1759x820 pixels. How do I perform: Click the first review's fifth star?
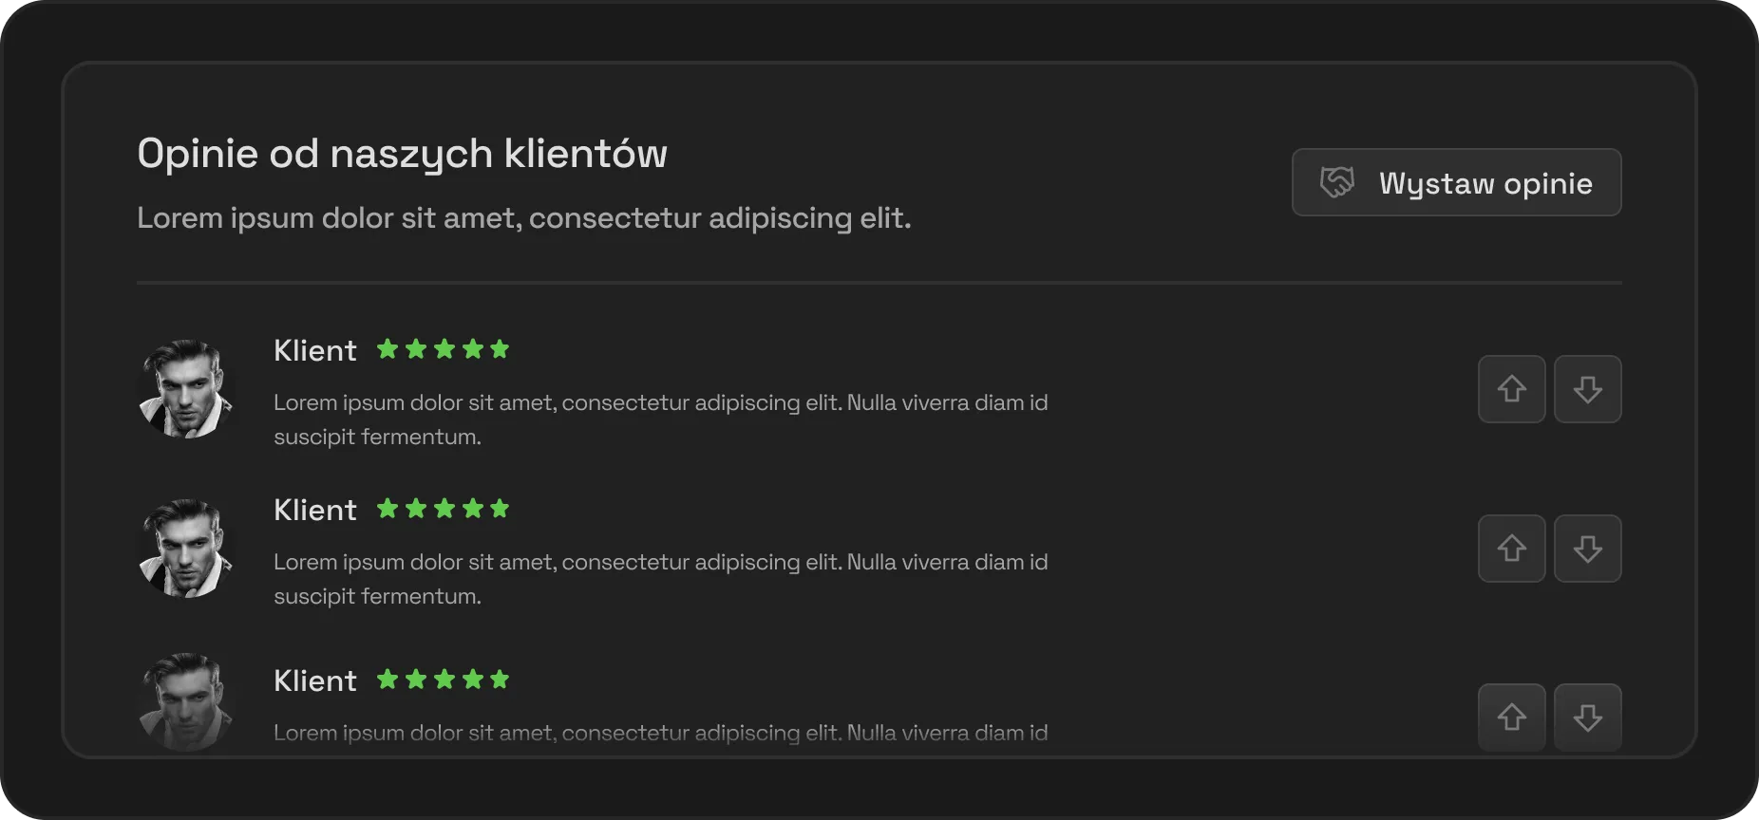tap(501, 349)
